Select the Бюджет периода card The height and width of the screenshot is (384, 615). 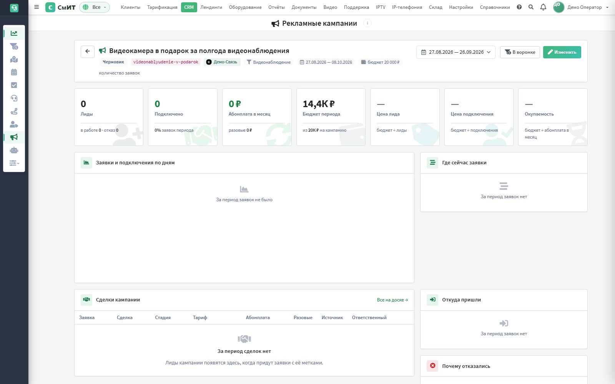pyautogui.click(x=331, y=117)
